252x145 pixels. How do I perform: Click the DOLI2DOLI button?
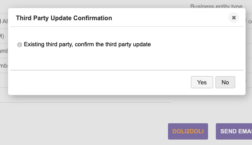(188, 131)
